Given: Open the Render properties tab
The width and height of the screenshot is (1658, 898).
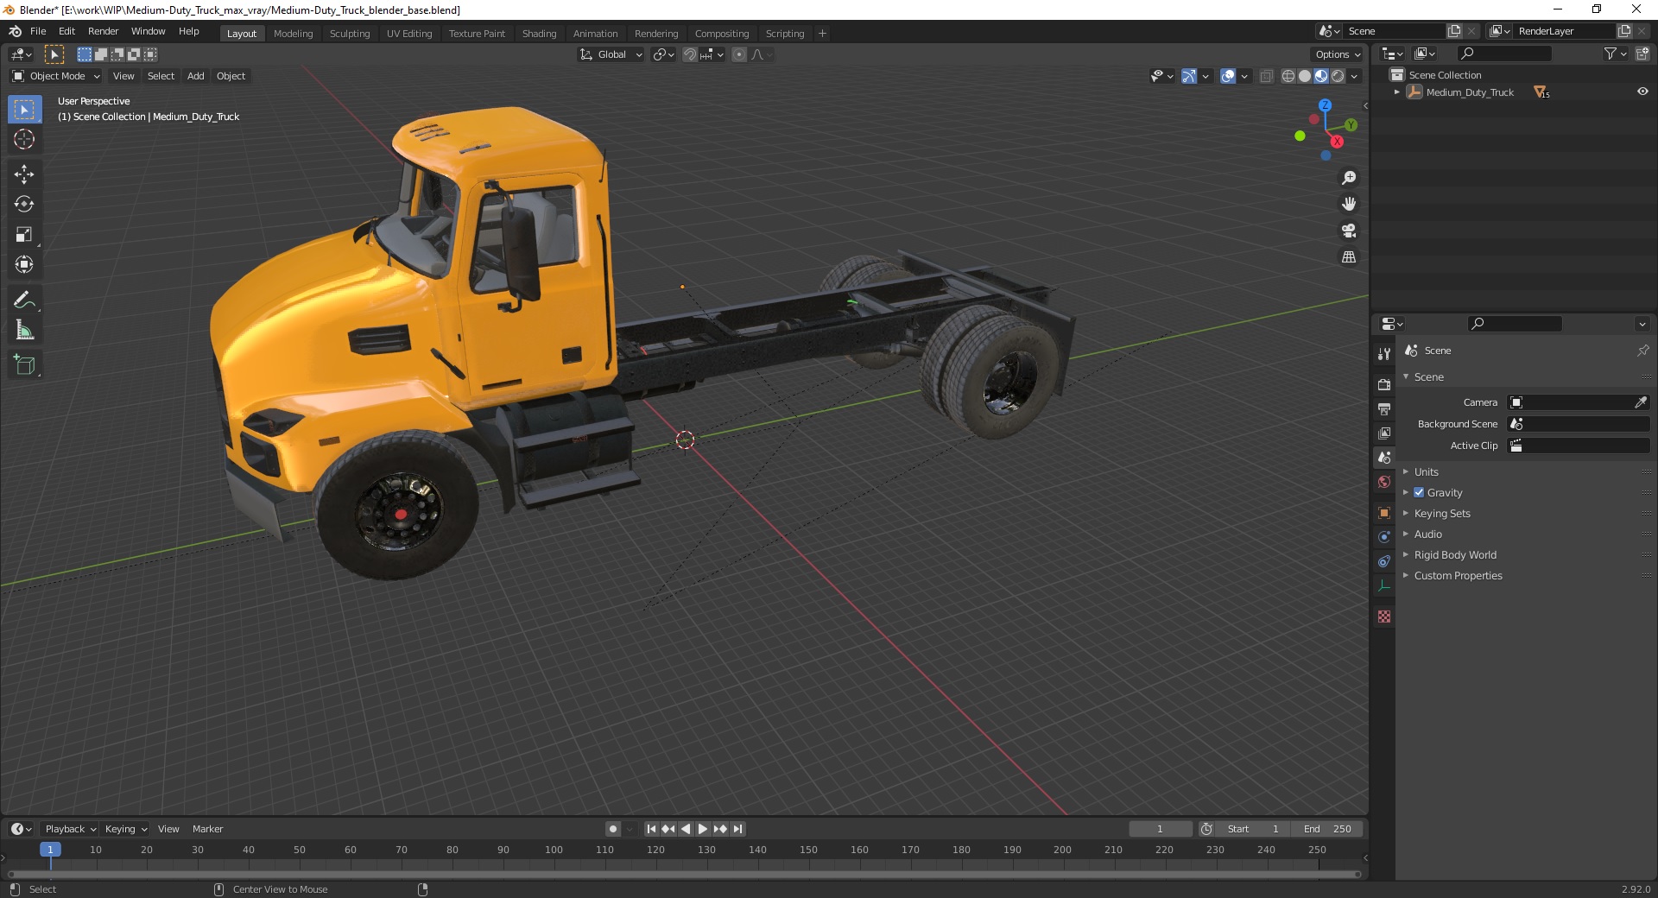Looking at the screenshot, I should click(1384, 384).
